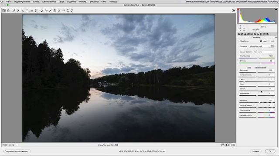This screenshot has height=156, width=279.
Task: Open the White Balance dropdown
Action: tap(264, 52)
